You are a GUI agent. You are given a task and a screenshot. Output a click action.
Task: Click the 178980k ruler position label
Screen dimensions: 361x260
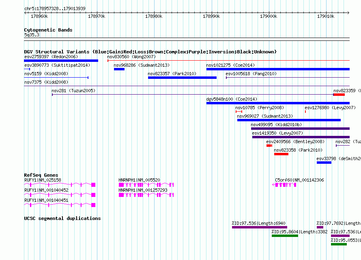pyautogui.click(x=154, y=16)
